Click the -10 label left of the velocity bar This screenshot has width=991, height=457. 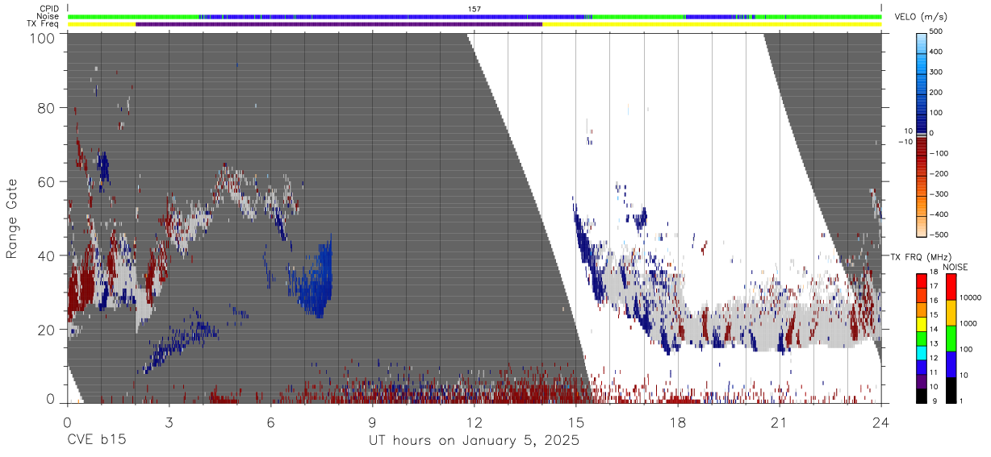pyautogui.click(x=905, y=142)
